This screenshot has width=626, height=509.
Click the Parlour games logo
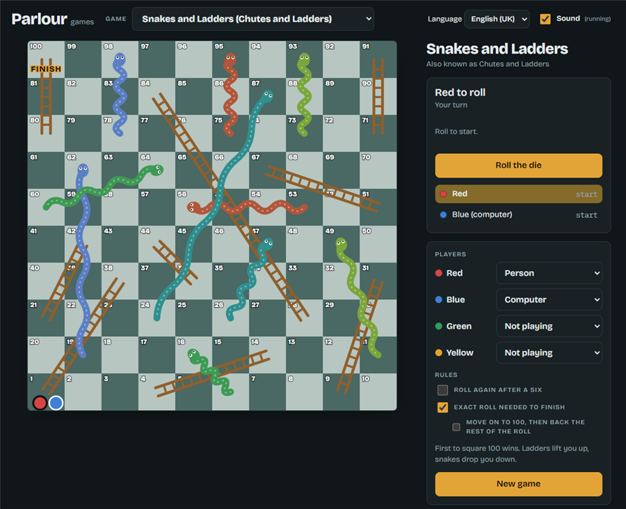pyautogui.click(x=53, y=19)
